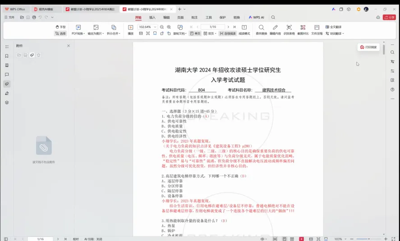The height and width of the screenshot is (241, 400).
Task: Switch to the 保护 ribbon tab
Action: [223, 18]
